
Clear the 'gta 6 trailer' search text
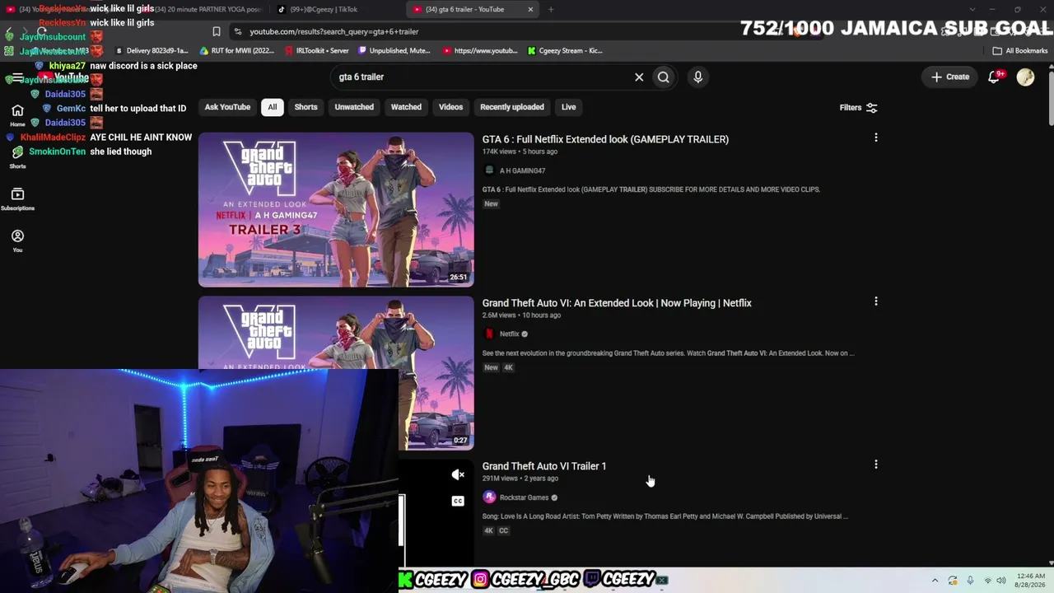pos(639,77)
